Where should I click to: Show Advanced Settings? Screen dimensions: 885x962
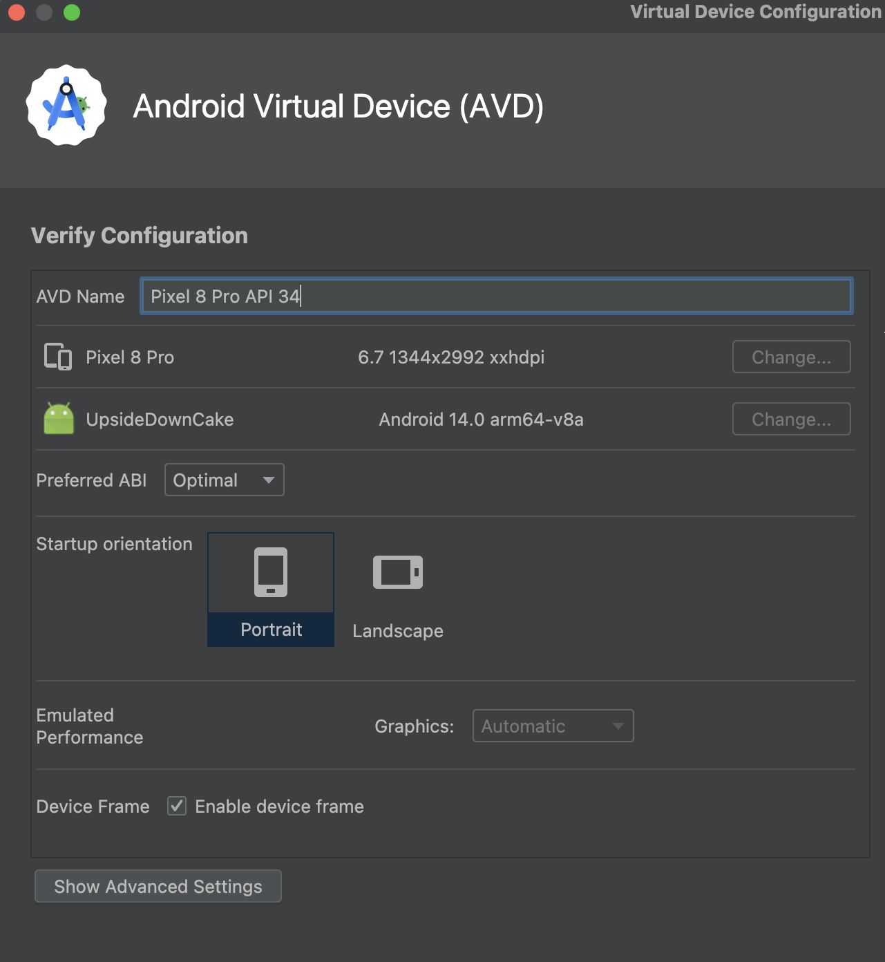158,886
